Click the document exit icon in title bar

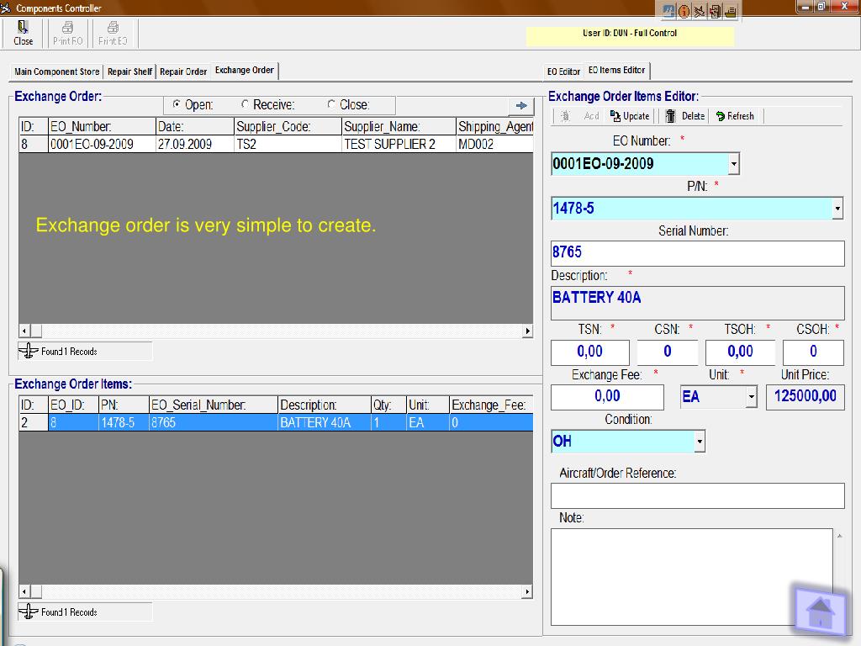click(x=715, y=11)
